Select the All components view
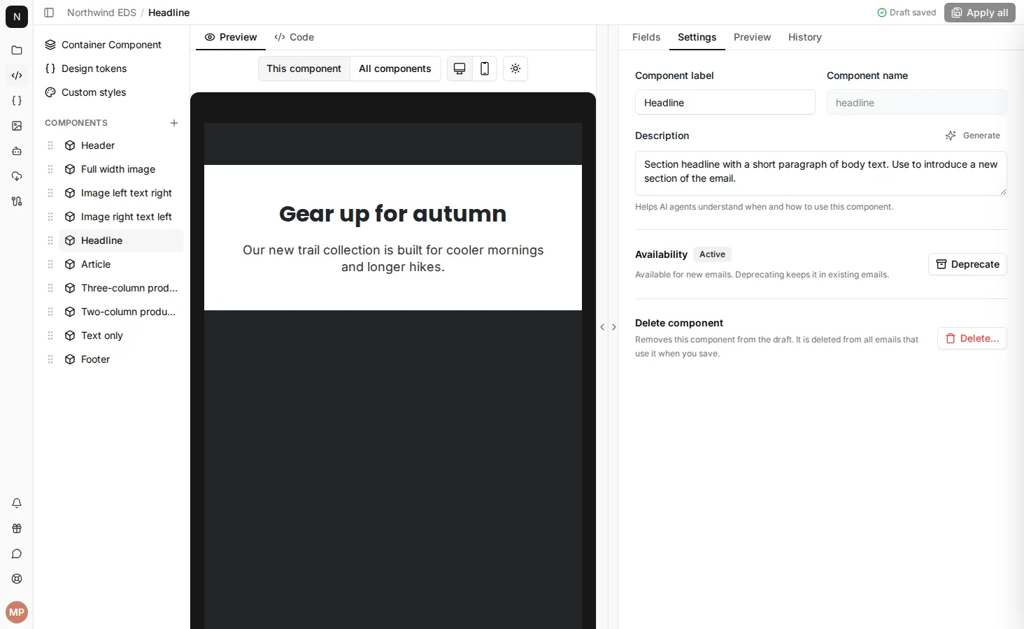Viewport: 1024px width, 629px height. (x=394, y=68)
